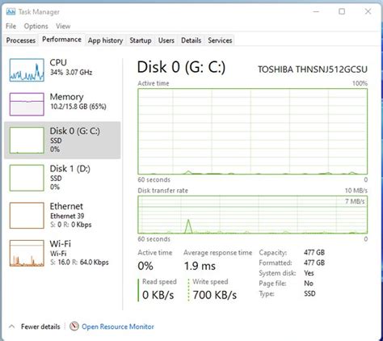Viewport: 383px width, 341px height.
Task: Click the Open Resource Monitor link
Action: point(118,326)
